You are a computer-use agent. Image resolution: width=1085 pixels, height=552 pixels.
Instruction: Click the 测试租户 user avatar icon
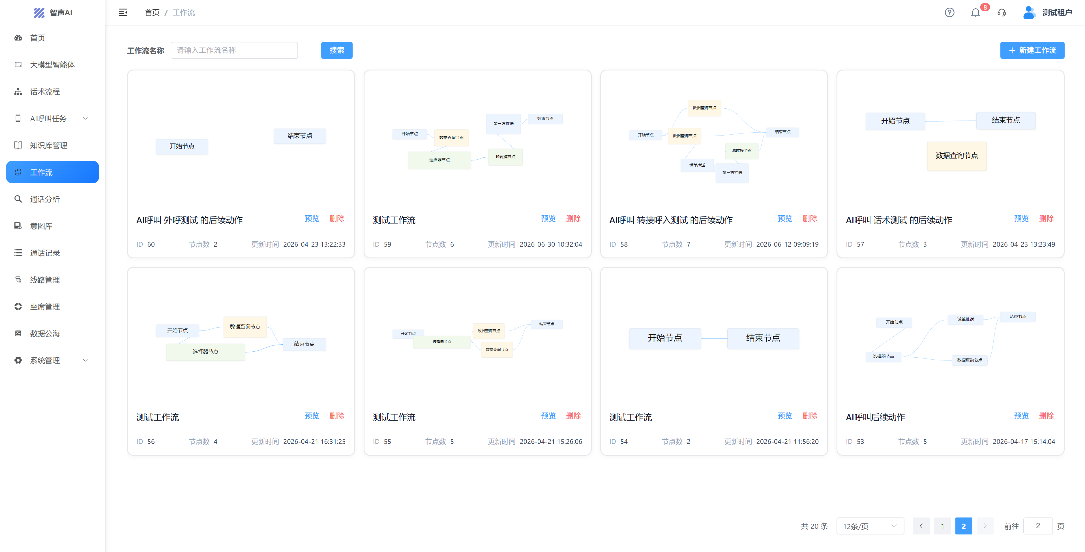[1029, 13]
